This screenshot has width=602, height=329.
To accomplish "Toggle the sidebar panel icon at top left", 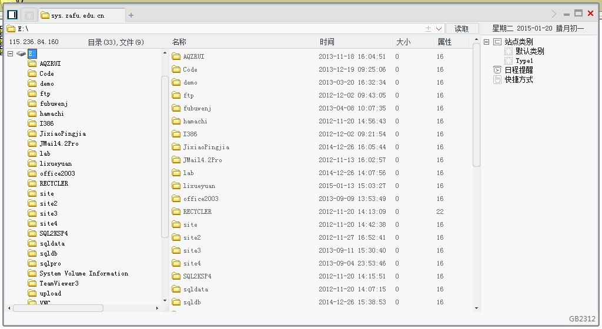I will [12, 15].
